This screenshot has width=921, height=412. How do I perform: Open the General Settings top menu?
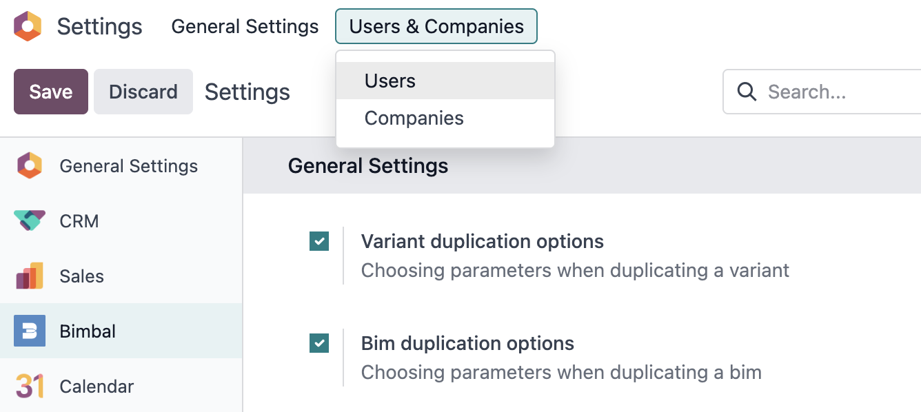[245, 26]
